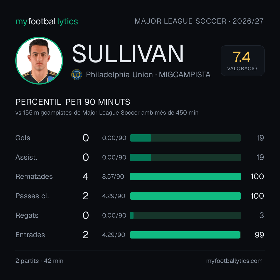Click the Entrades percentile bar
This screenshot has height=280, width=280.
point(185,235)
